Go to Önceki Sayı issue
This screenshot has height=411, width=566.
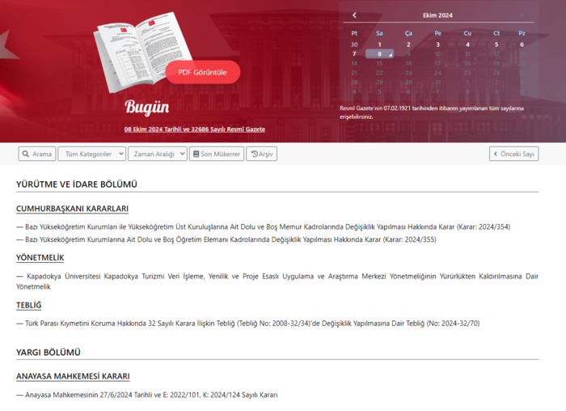click(x=514, y=154)
